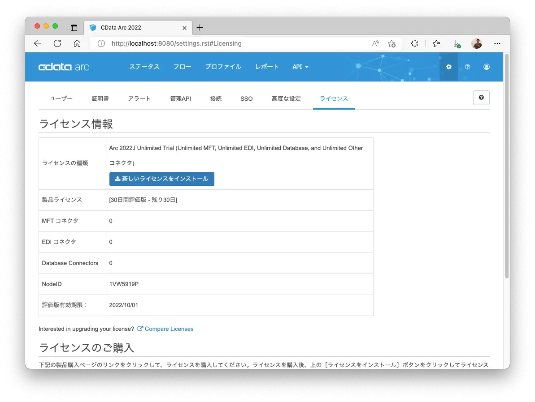Image resolution: width=535 pixels, height=402 pixels.
Task: Go to browser home page icon
Action: pyautogui.click(x=77, y=43)
